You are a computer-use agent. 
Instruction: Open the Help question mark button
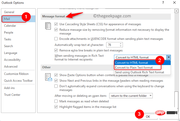(163, 3)
